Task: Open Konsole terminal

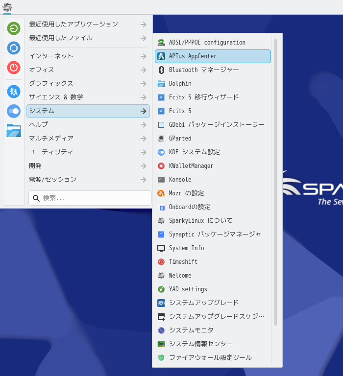Action: point(180,180)
